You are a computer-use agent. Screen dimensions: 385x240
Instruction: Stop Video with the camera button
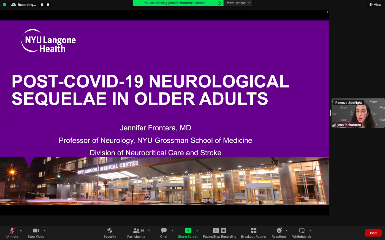coord(36,233)
